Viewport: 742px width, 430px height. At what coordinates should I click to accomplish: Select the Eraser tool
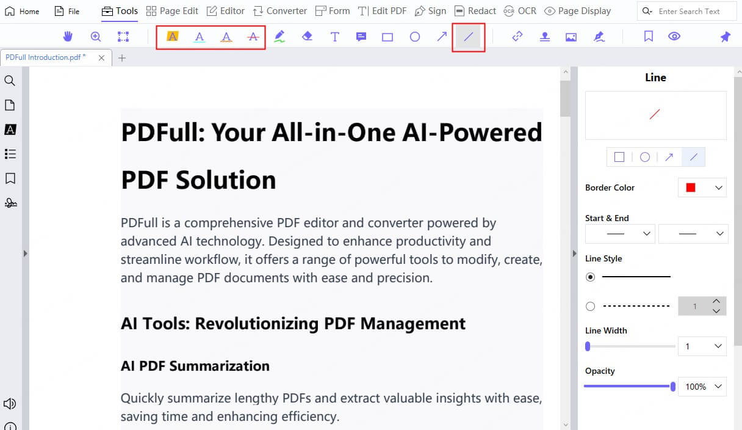pyautogui.click(x=307, y=36)
